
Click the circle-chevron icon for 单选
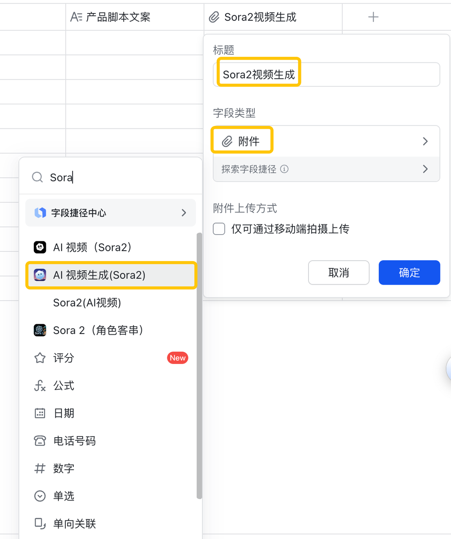(x=40, y=496)
